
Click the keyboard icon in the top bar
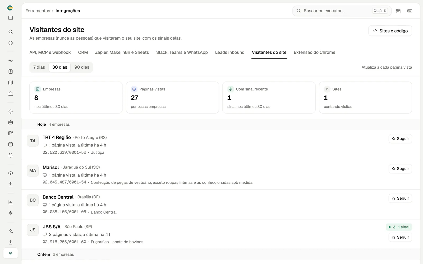pos(410,11)
